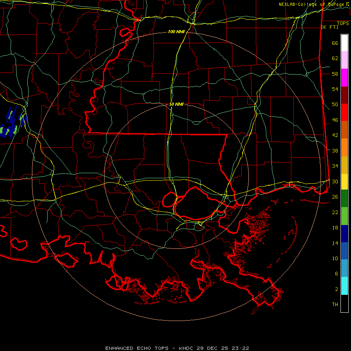Select the black TH legend swatch
The height and width of the screenshot is (351, 351).
coord(344,303)
